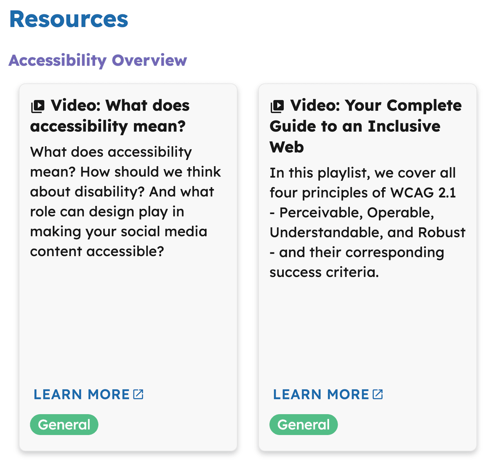This screenshot has width=490, height=464.
Task: Click the green General badge under first LEARN MORE
Action: click(x=64, y=424)
